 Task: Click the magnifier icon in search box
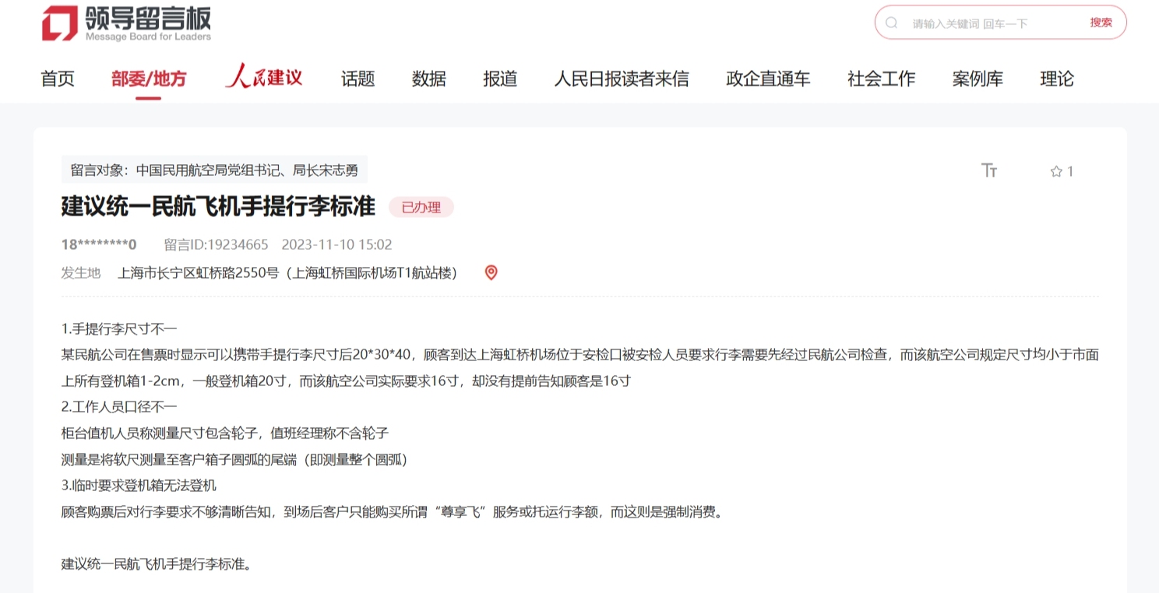click(x=892, y=23)
